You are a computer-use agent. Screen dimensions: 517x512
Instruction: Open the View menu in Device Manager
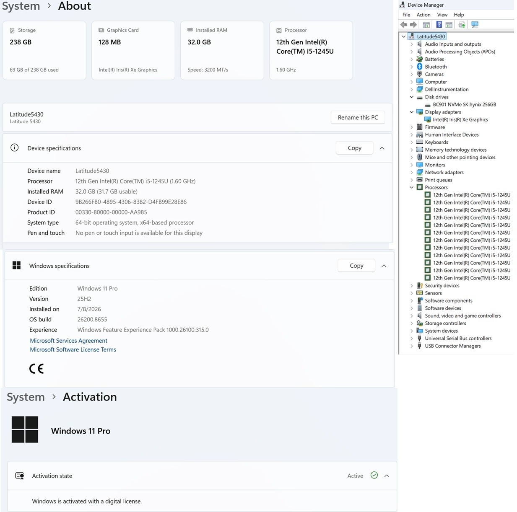(x=442, y=15)
